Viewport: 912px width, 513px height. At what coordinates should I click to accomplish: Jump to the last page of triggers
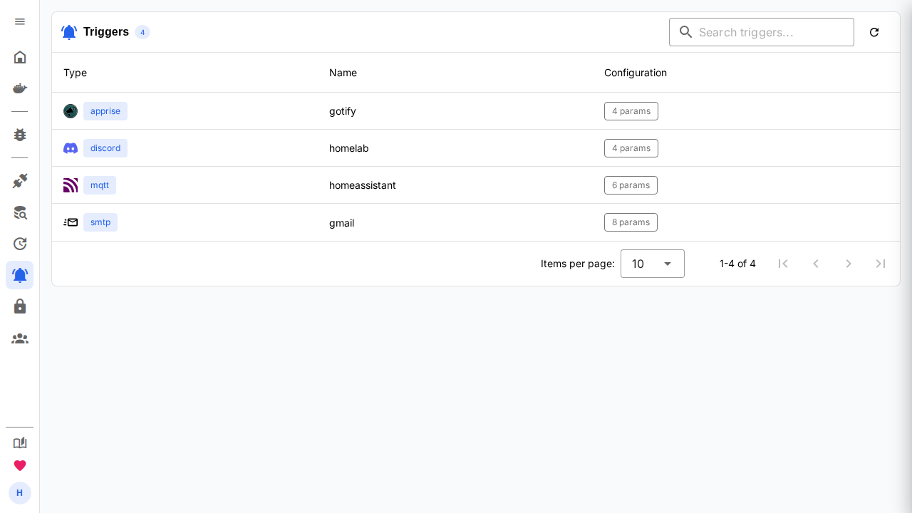(x=881, y=264)
